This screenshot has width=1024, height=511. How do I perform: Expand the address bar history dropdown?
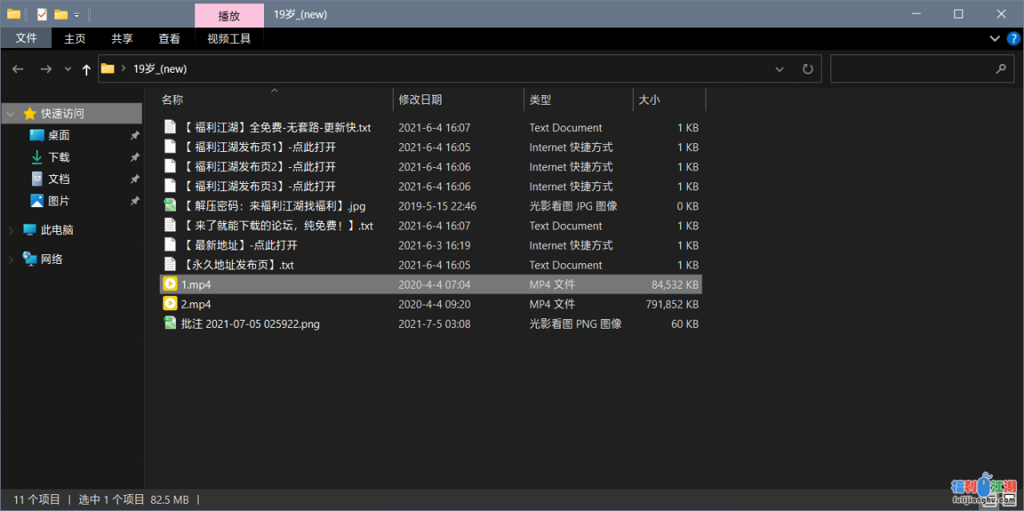(x=779, y=69)
